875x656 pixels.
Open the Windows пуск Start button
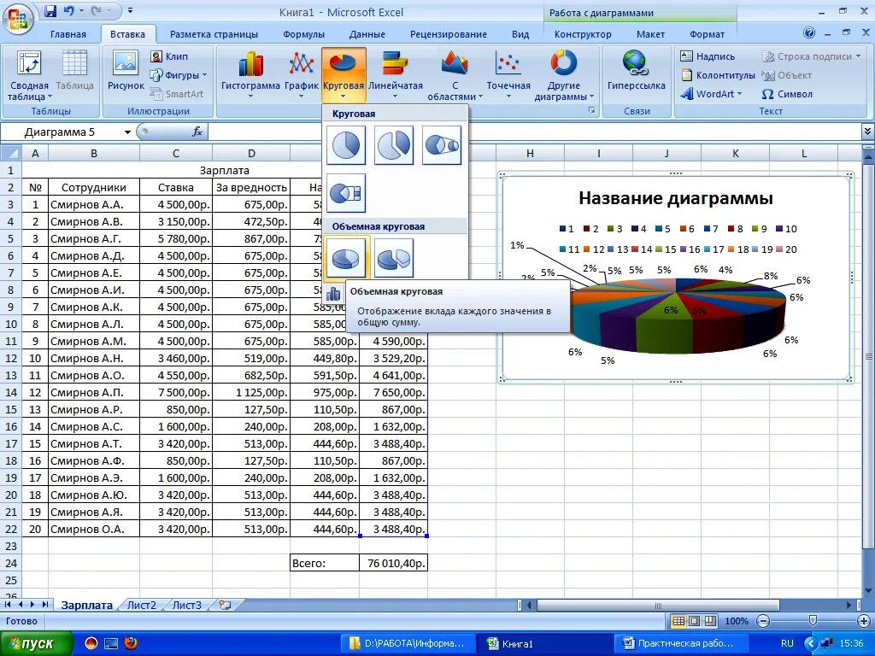[36, 643]
